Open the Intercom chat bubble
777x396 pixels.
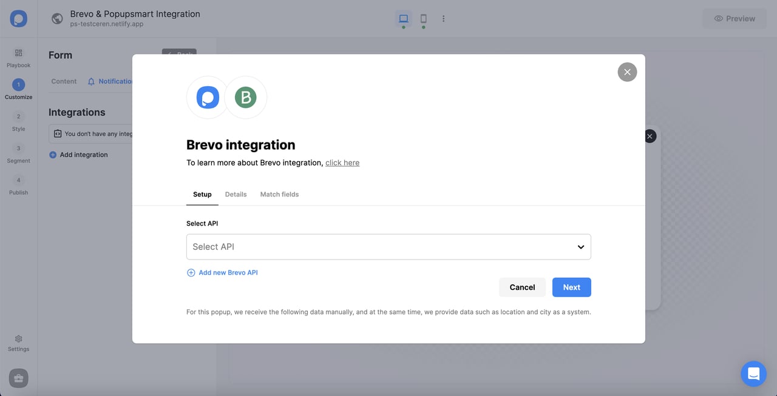[x=753, y=374]
